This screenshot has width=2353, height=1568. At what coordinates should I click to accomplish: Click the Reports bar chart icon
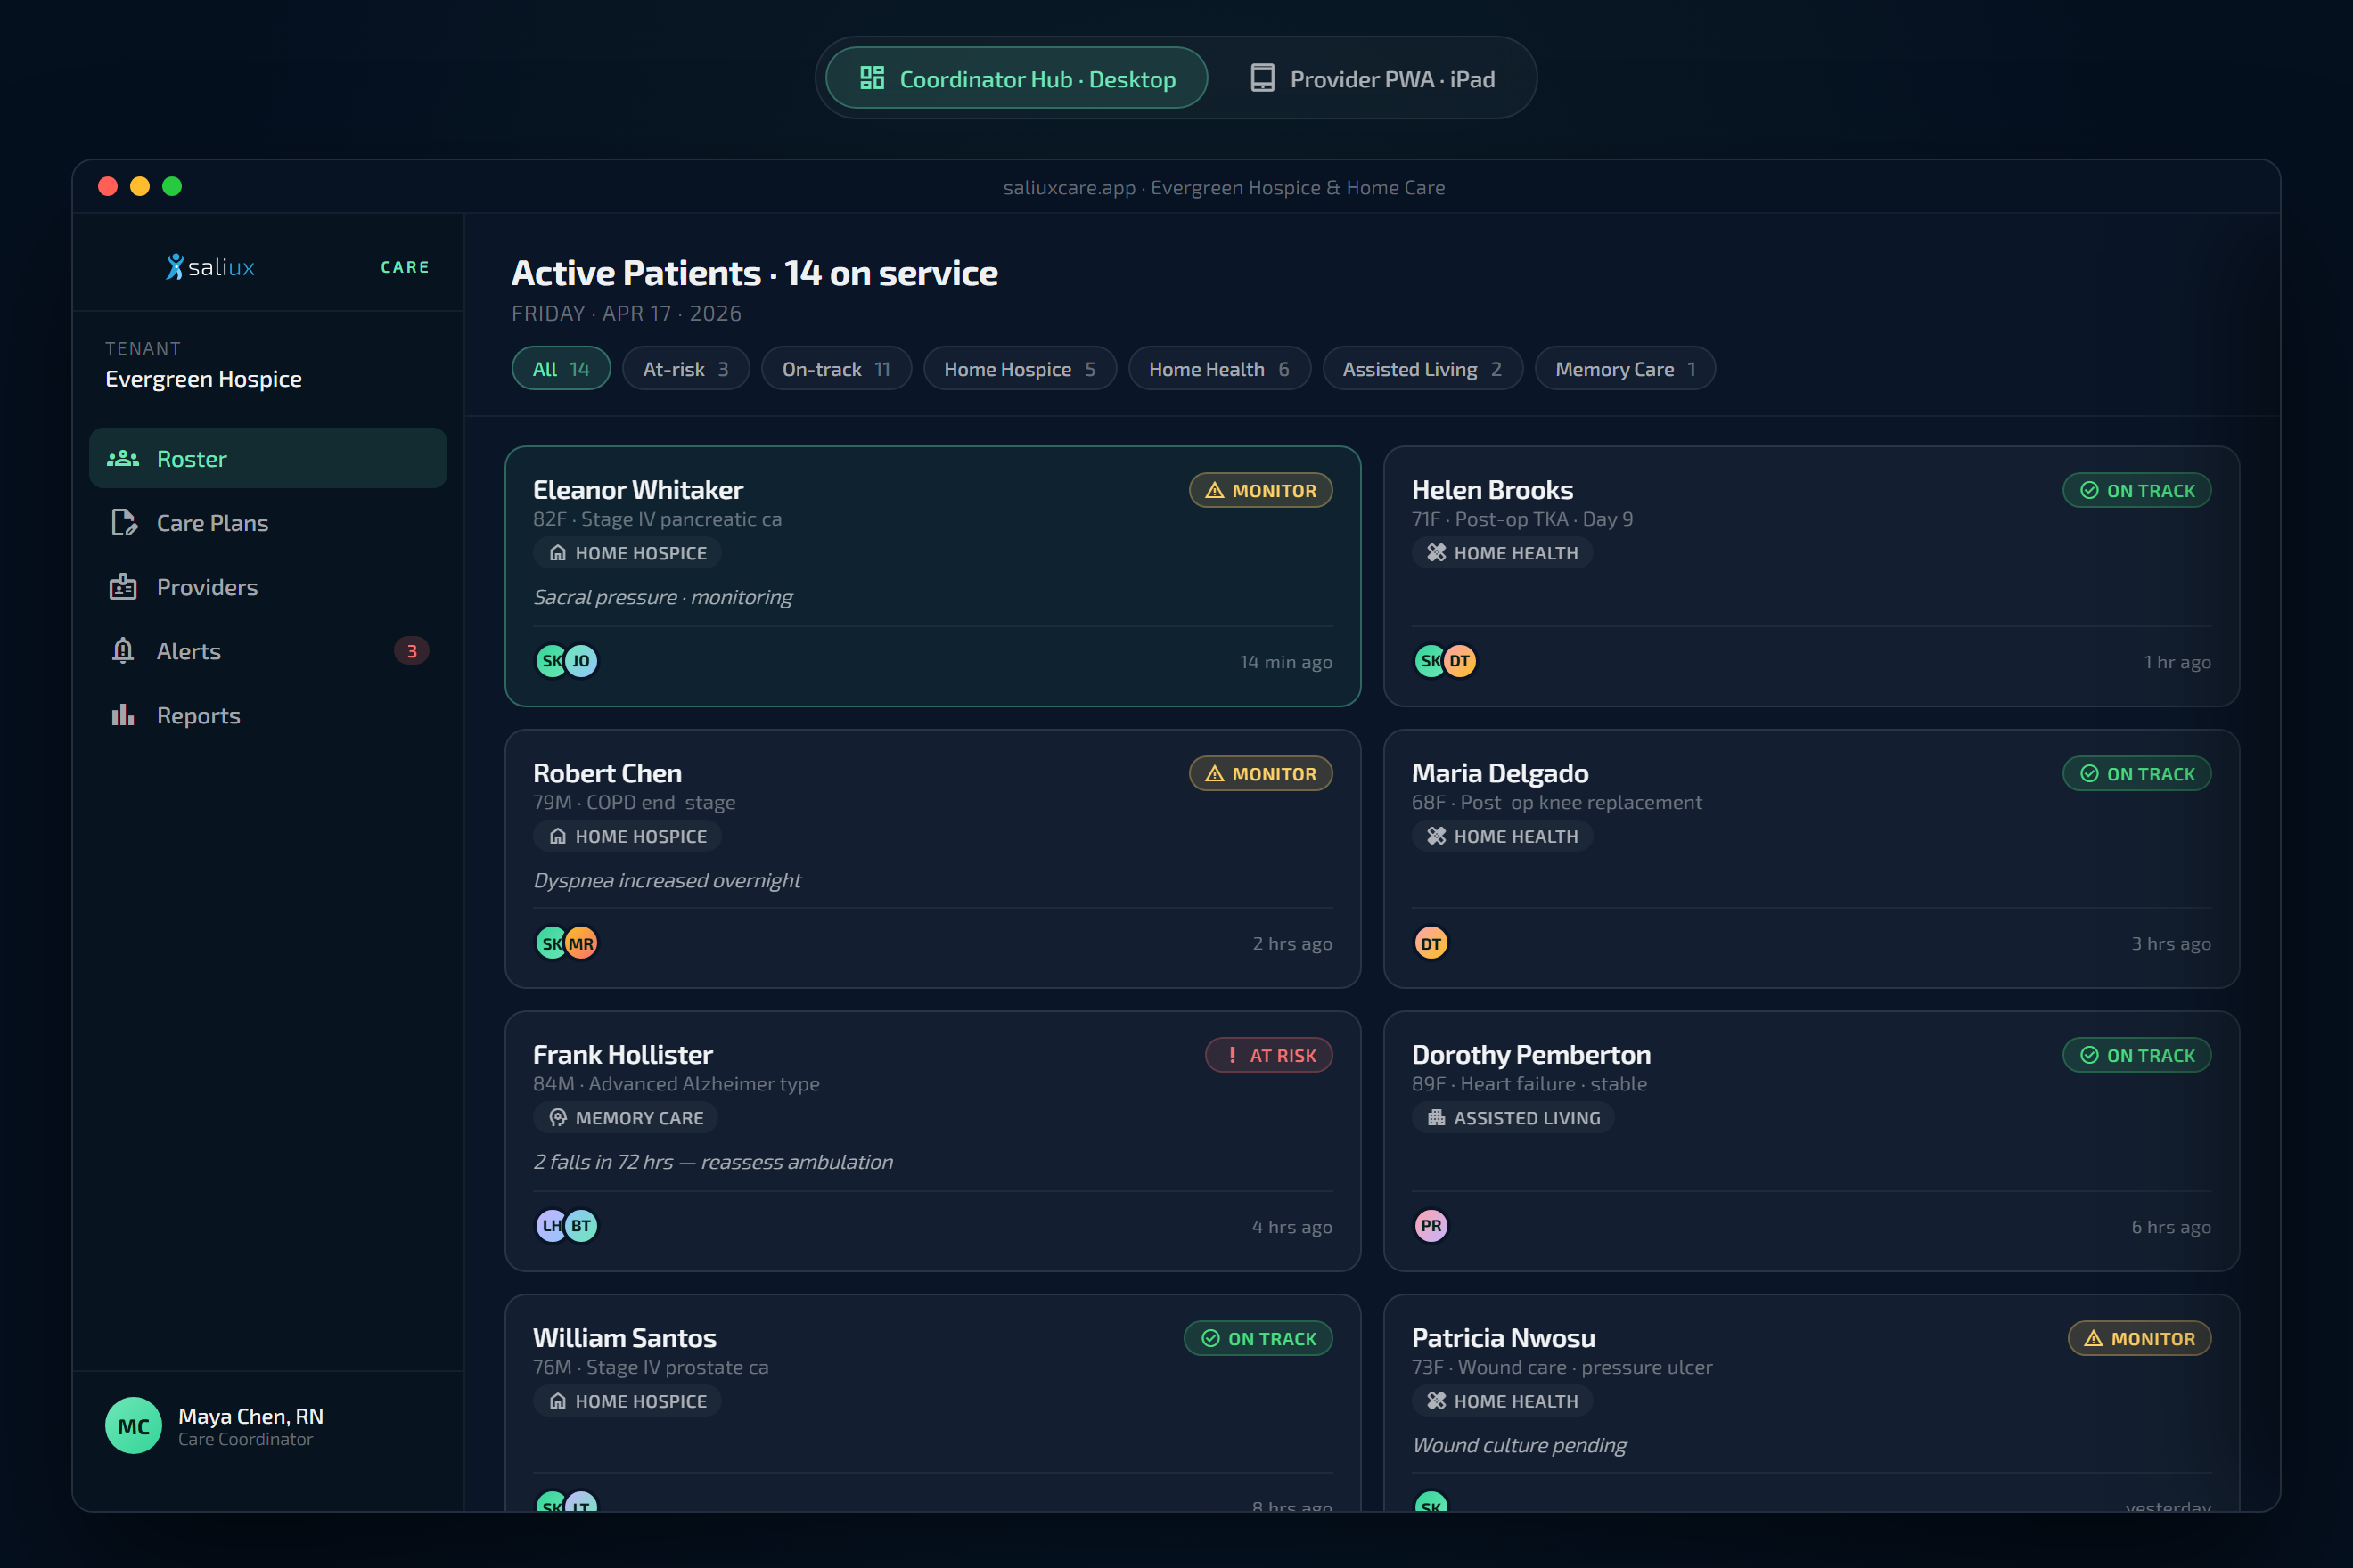(123, 715)
